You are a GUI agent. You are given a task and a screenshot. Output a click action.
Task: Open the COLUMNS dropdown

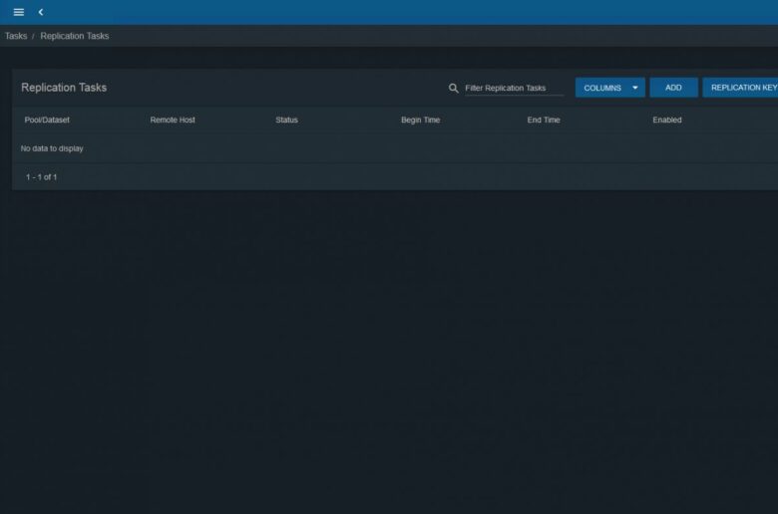609,88
